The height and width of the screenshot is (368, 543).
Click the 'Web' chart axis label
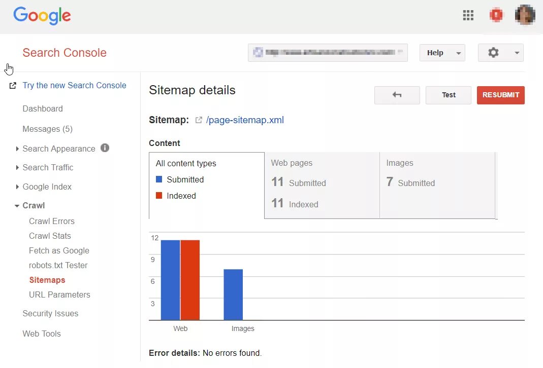tap(180, 328)
